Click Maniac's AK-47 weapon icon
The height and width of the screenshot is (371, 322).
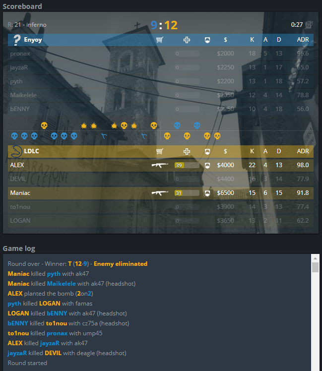(160, 193)
